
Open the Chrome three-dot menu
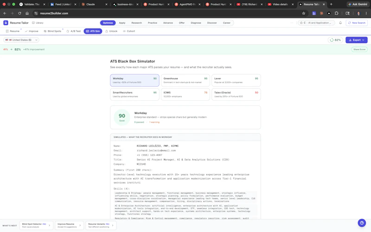[366, 13]
